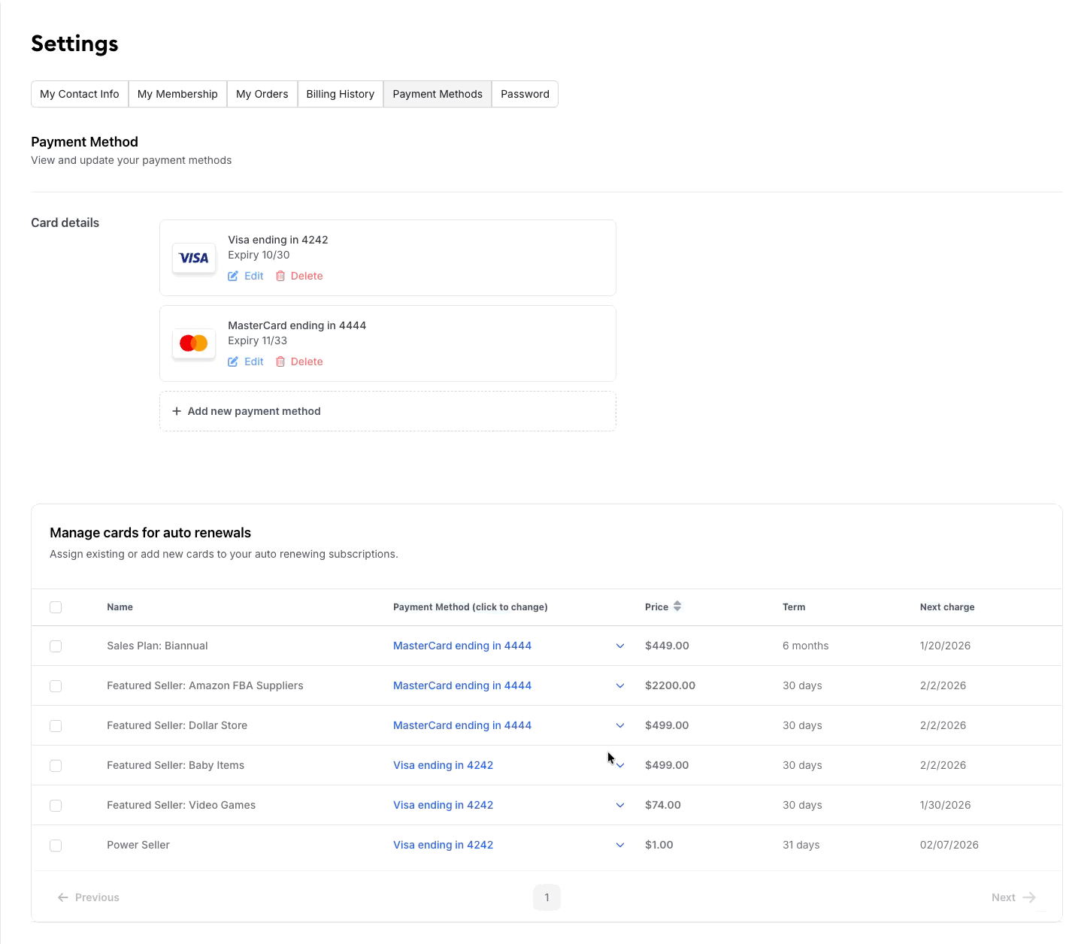This screenshot has width=1072, height=944.
Task: Click the page 1 pagination button
Action: tap(547, 897)
